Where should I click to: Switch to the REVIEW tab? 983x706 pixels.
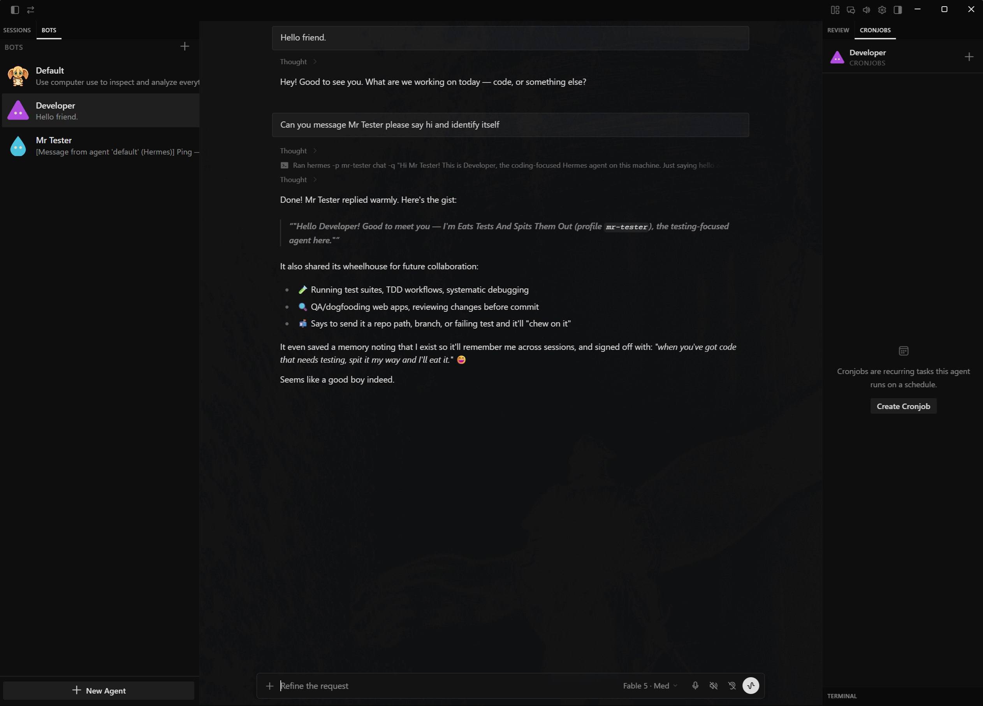838,30
